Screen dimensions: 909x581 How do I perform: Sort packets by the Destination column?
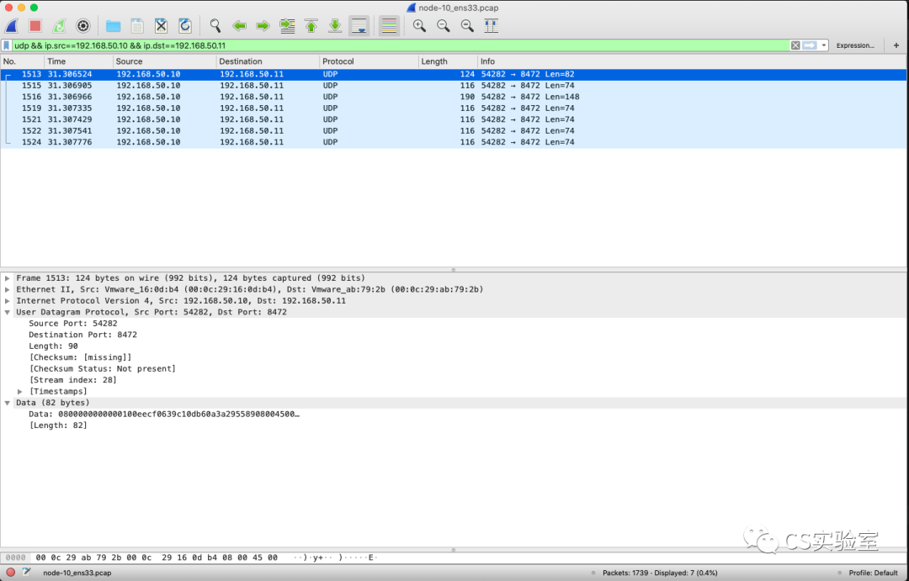pyautogui.click(x=268, y=61)
